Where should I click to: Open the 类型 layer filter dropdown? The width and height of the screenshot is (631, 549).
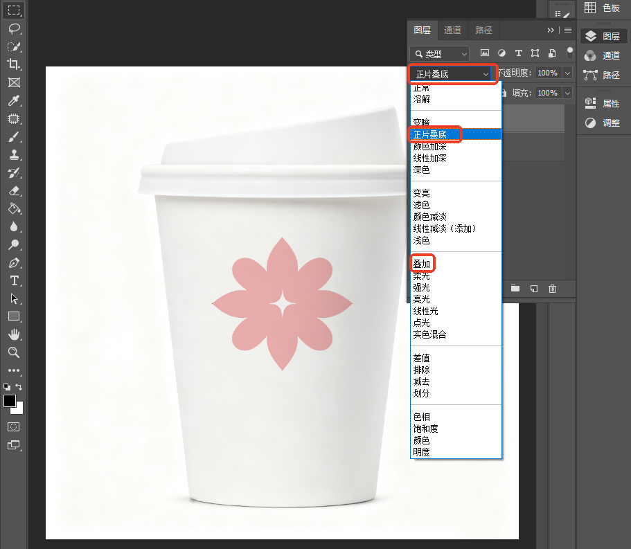[x=440, y=53]
